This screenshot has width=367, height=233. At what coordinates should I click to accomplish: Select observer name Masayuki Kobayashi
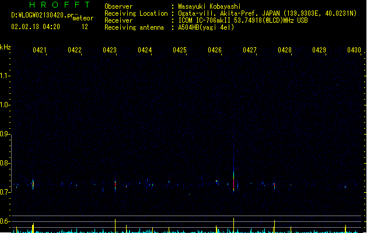(209, 6)
